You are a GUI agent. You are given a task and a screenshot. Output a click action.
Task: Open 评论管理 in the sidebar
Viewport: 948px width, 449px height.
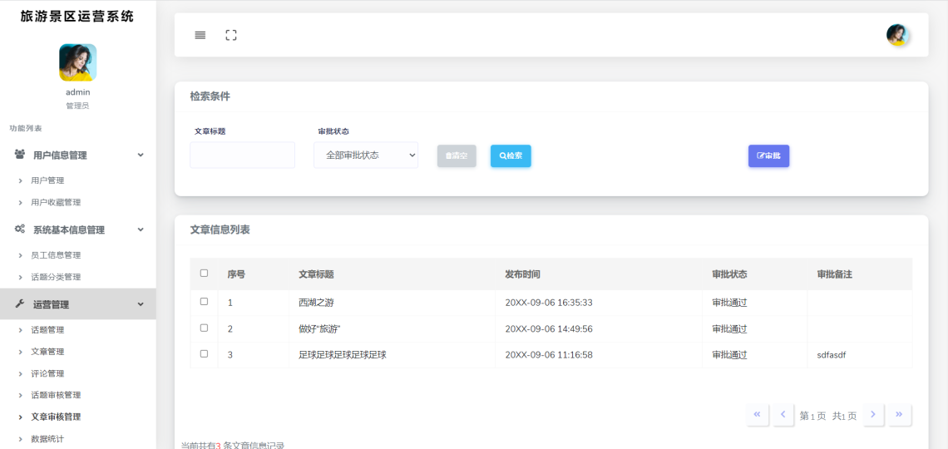coord(47,373)
